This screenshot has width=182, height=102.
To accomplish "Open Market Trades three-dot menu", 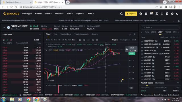I will [x=178, y=82].
